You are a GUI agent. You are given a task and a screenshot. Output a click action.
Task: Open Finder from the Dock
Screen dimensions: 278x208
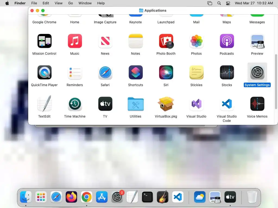pos(26,197)
